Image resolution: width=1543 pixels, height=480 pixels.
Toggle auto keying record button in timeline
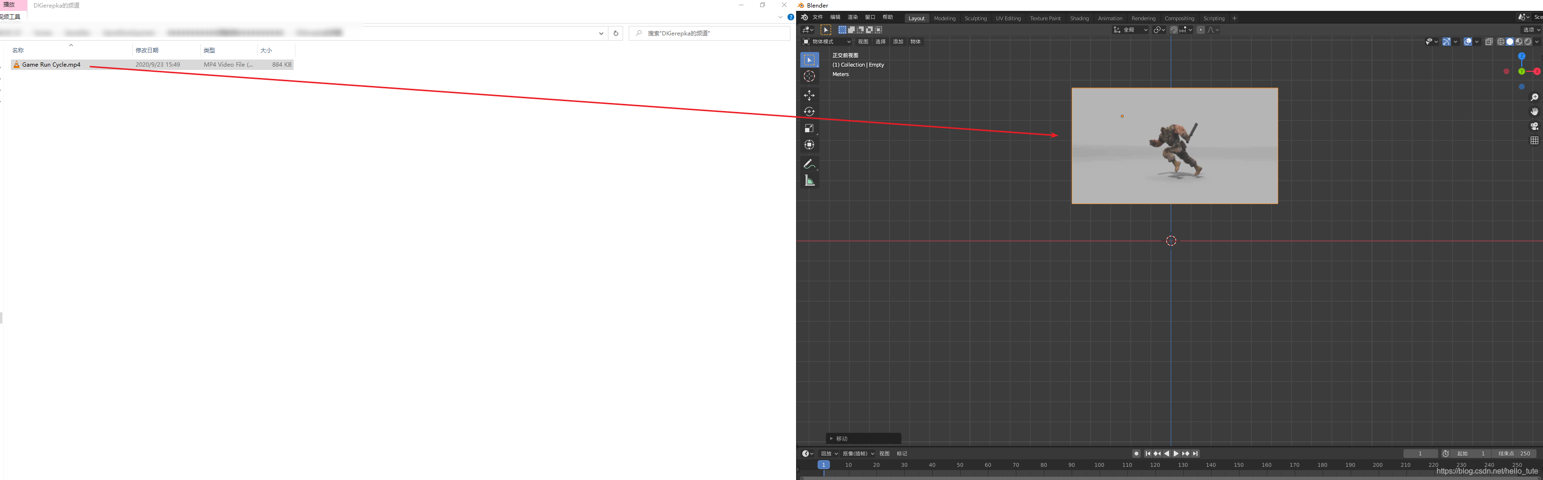(x=1136, y=454)
